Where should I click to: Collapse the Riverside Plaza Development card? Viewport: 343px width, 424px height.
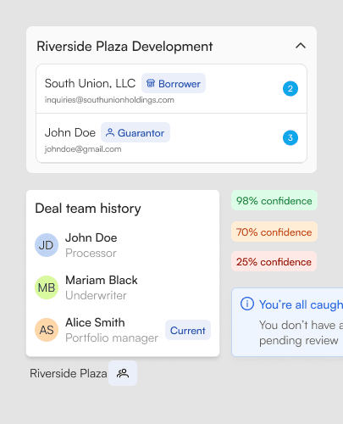point(301,46)
